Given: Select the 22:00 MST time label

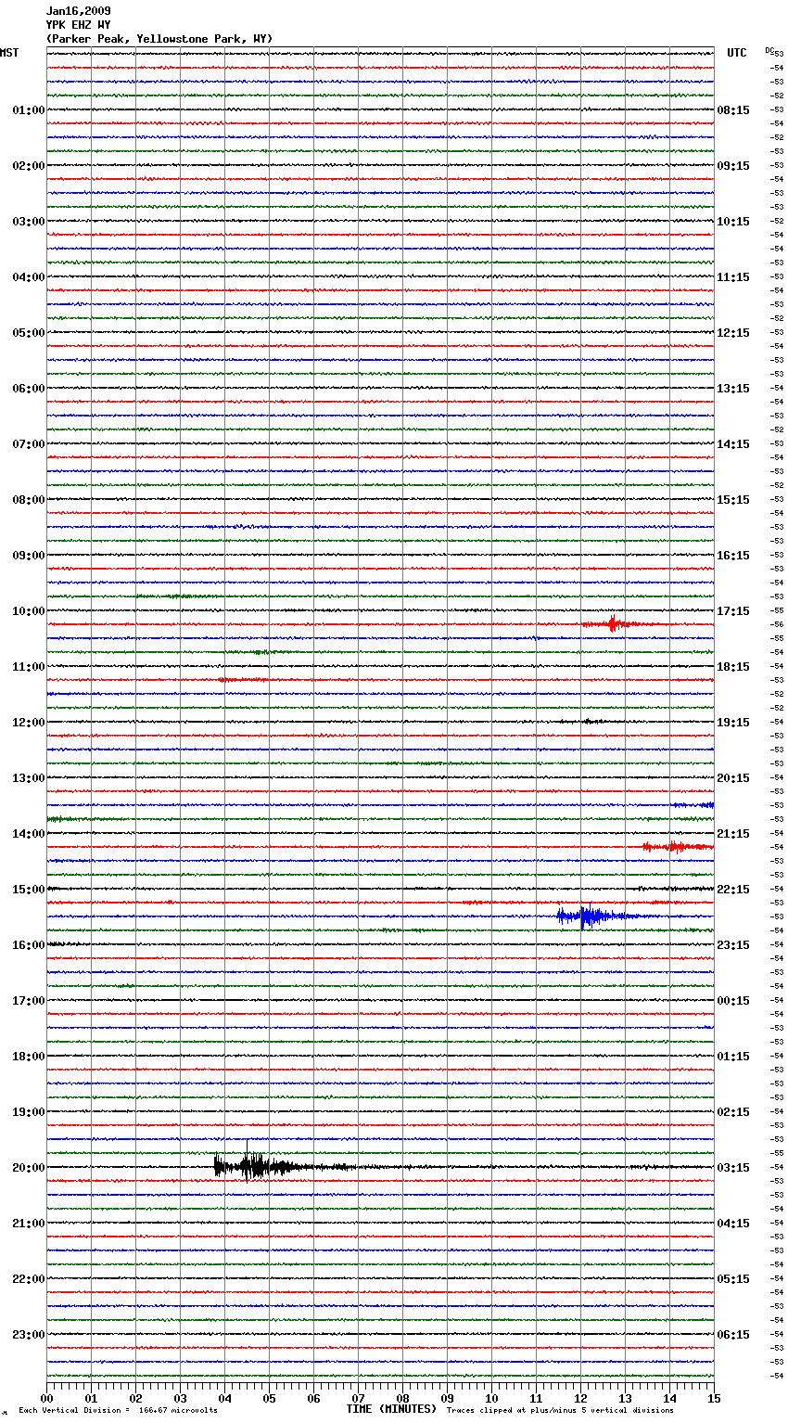Looking at the screenshot, I should tap(29, 1279).
